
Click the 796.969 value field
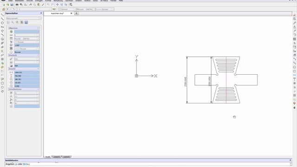click(27, 76)
